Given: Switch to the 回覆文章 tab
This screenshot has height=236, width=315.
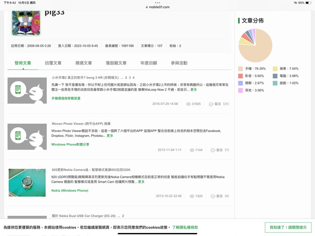Looking at the screenshot, I should [x=53, y=63].
